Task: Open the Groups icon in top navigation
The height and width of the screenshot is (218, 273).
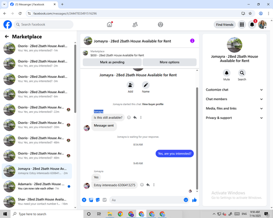Action: [161, 25]
